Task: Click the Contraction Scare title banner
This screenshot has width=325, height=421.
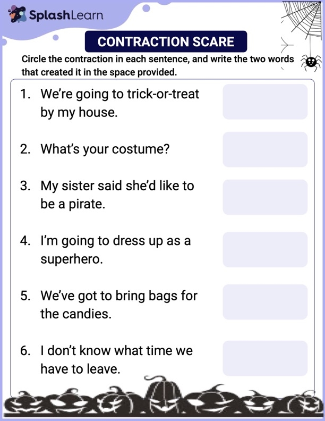Action: pyautogui.click(x=166, y=41)
